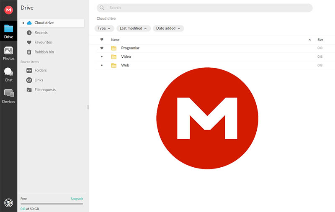This screenshot has height=212, width=335.
Task: Select the Video folder name
Action: click(126, 56)
